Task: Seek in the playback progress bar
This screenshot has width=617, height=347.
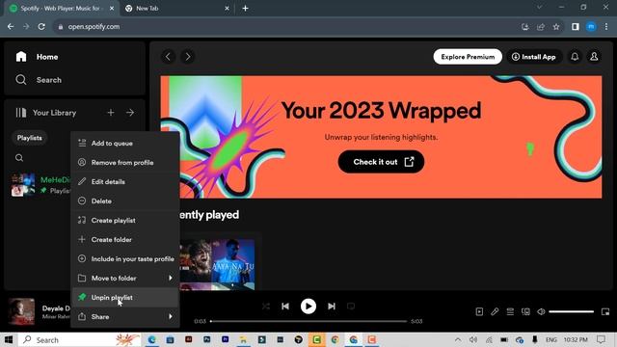Action: [308, 321]
